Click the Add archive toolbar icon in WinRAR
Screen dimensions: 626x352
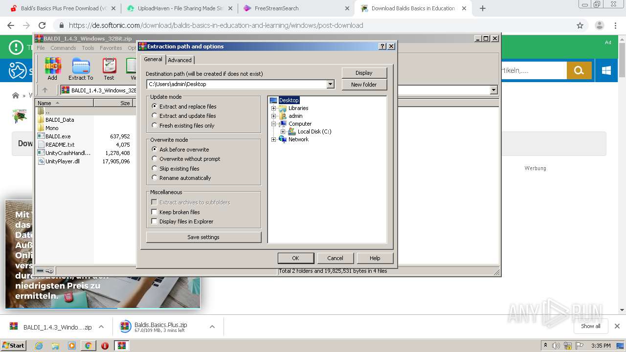52,69
